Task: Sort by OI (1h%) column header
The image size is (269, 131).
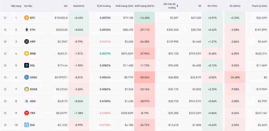Action: click(212, 6)
